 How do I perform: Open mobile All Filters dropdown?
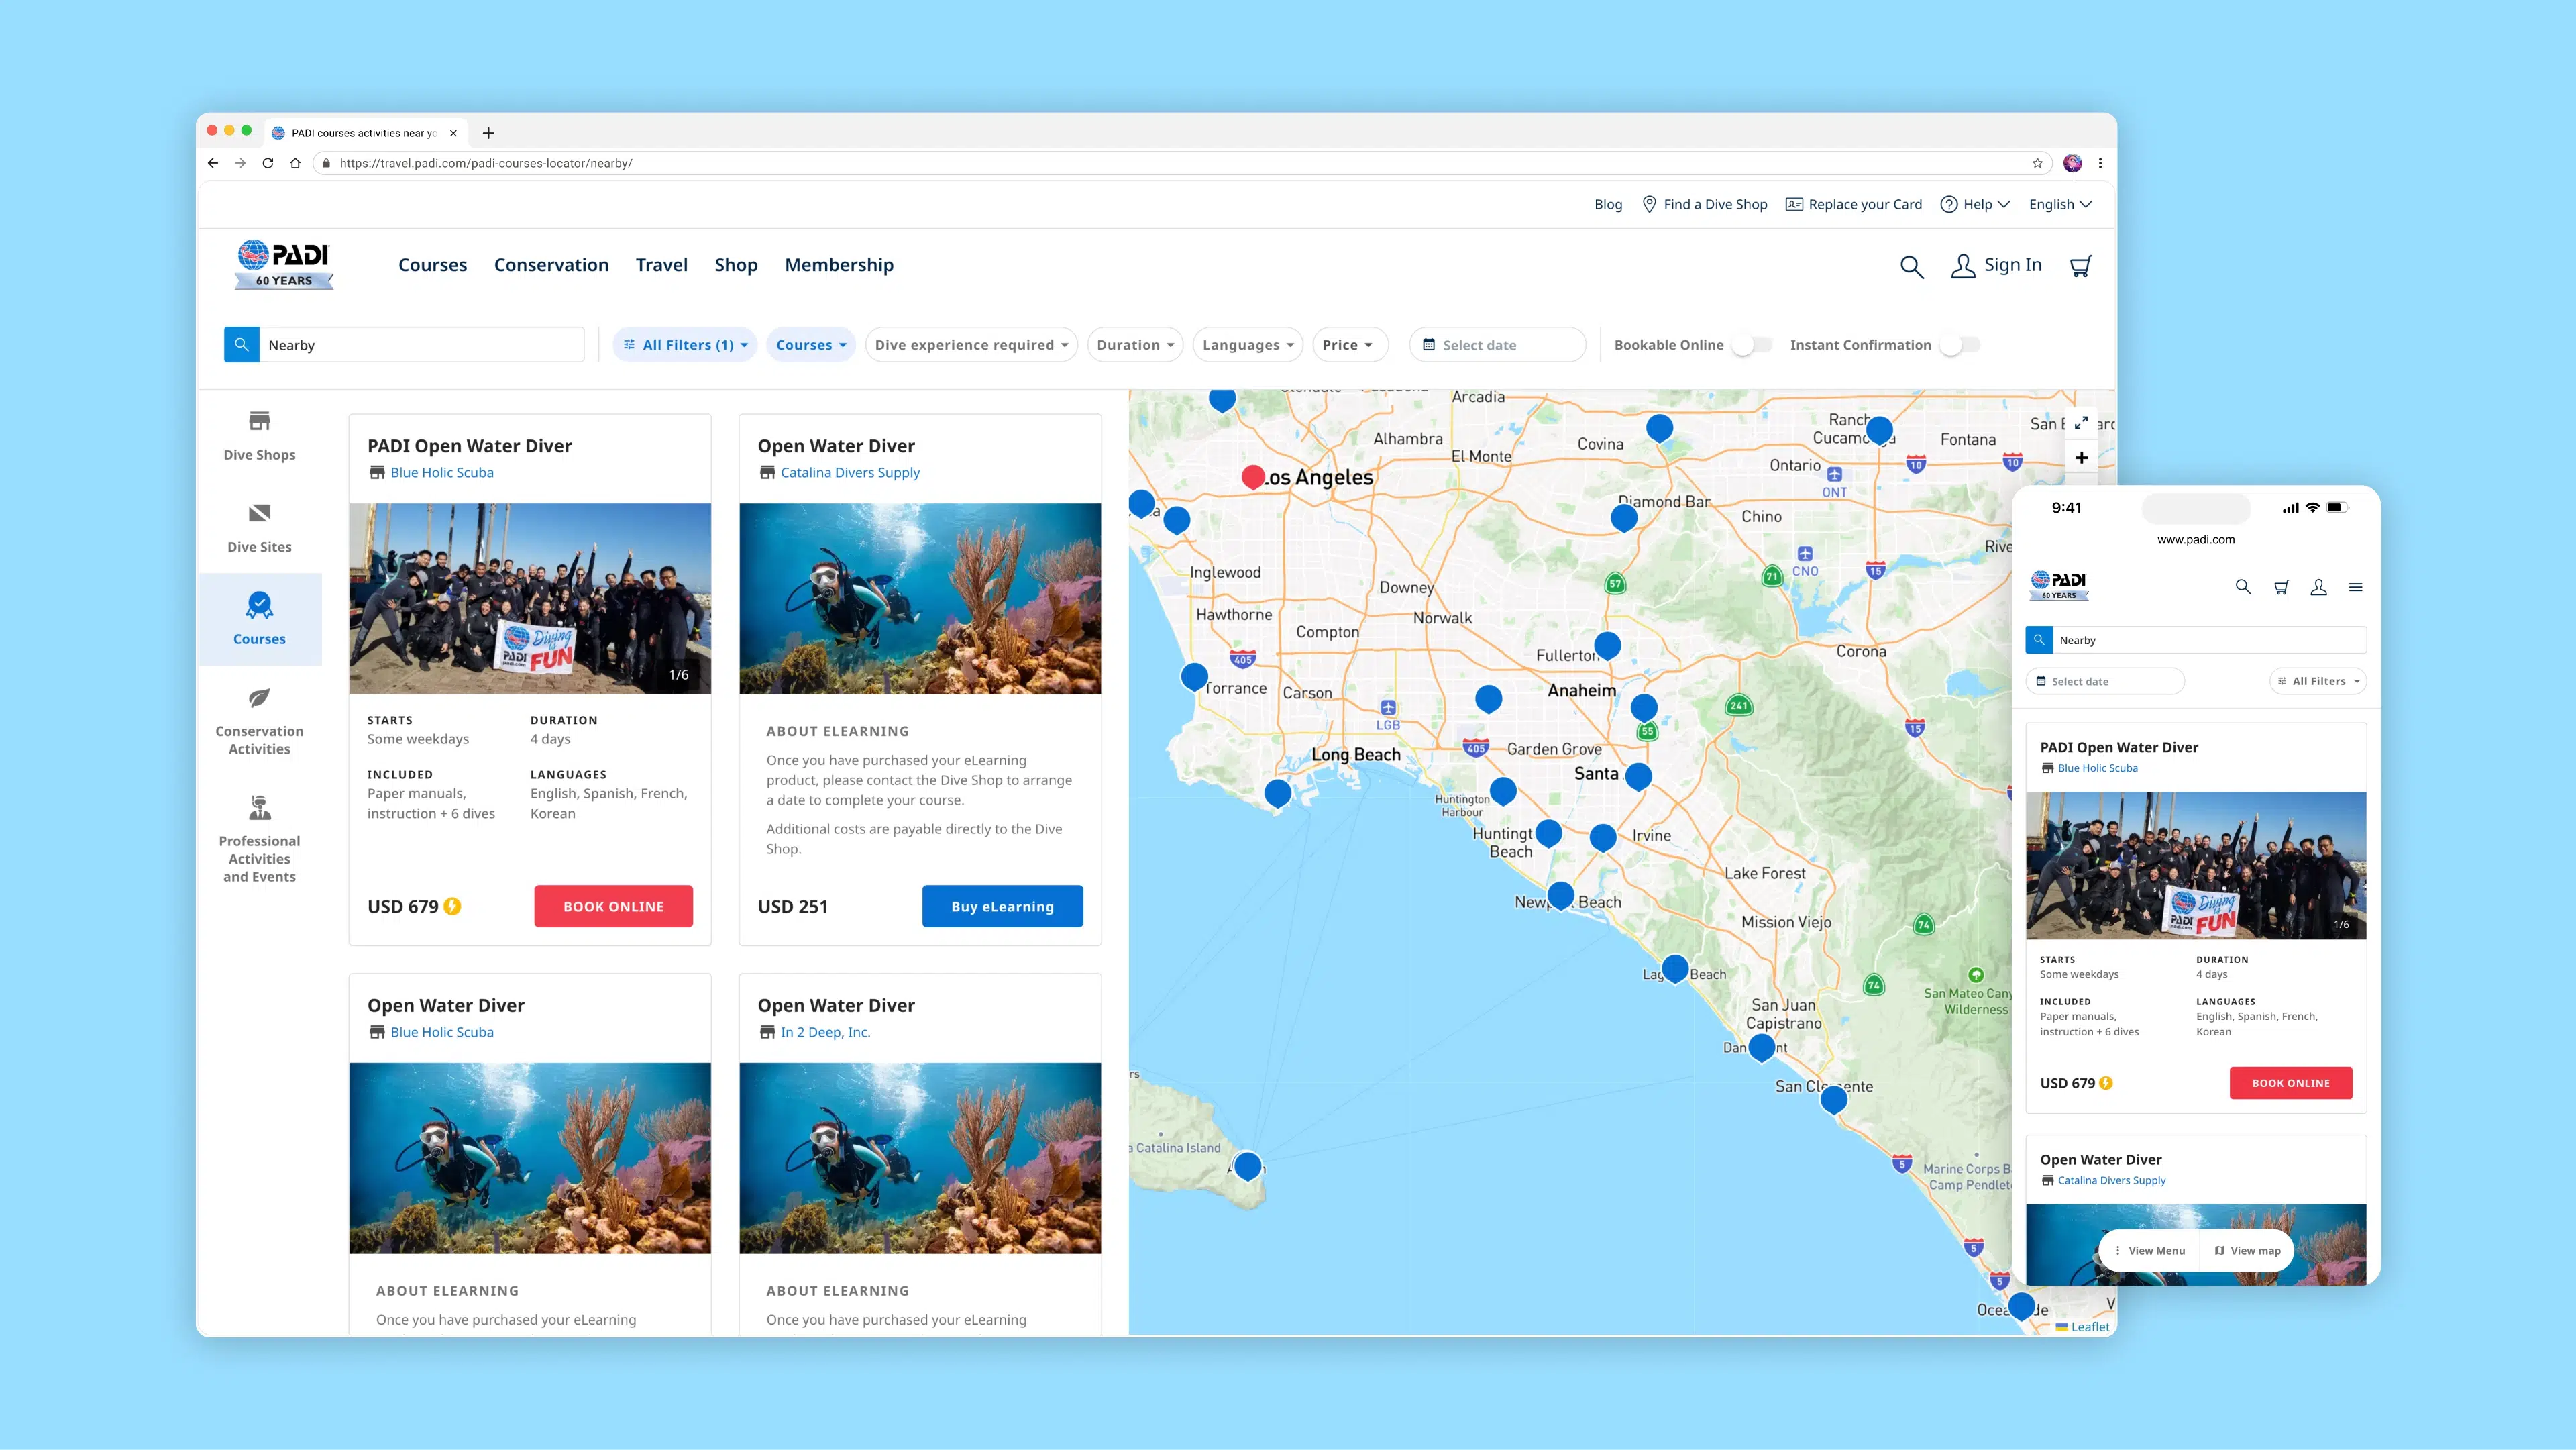[2318, 681]
